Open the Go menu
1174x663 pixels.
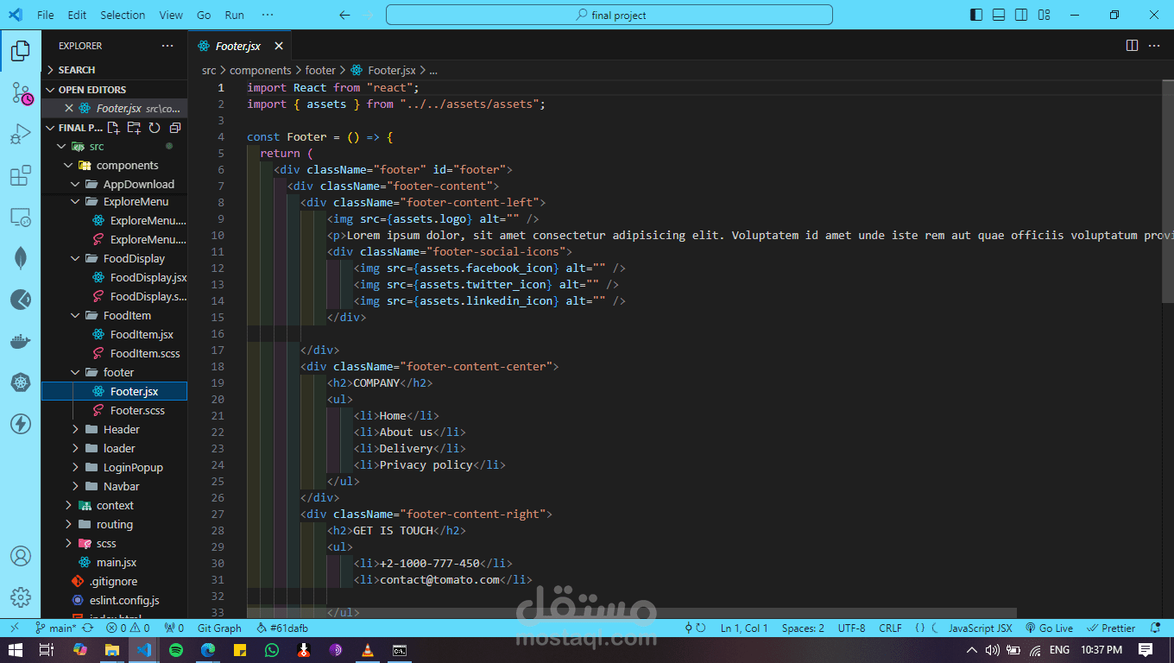tap(204, 15)
